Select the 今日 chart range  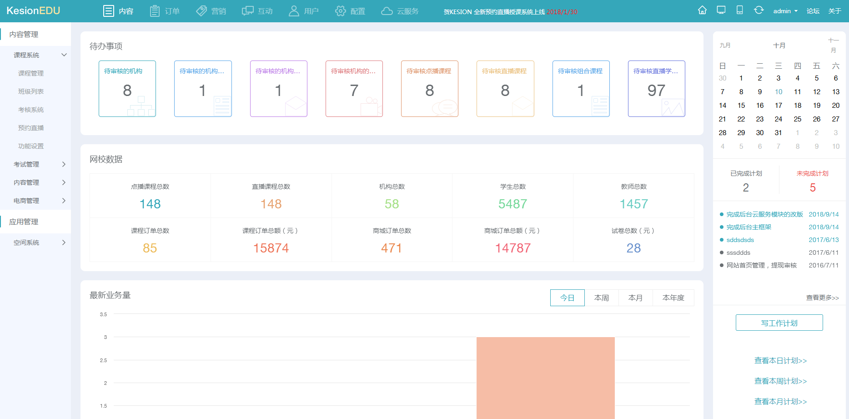click(x=567, y=298)
